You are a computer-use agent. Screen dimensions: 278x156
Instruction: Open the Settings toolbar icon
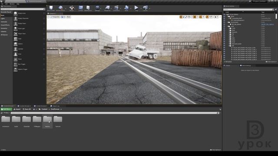point(97,8)
